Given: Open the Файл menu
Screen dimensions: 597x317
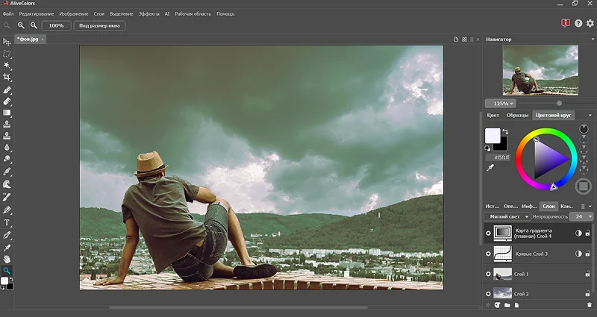Looking at the screenshot, I should pyautogui.click(x=8, y=13).
